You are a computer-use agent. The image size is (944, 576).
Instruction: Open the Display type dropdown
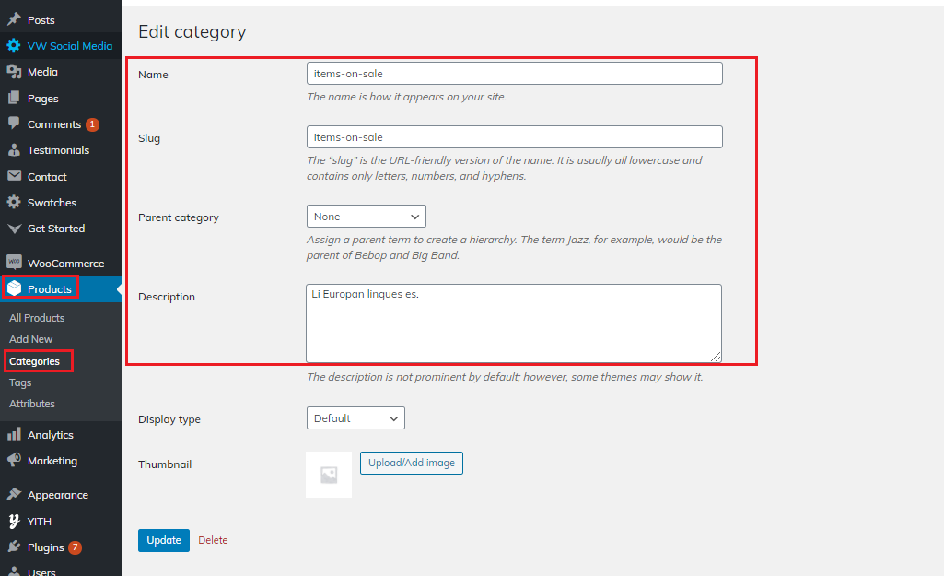point(355,418)
